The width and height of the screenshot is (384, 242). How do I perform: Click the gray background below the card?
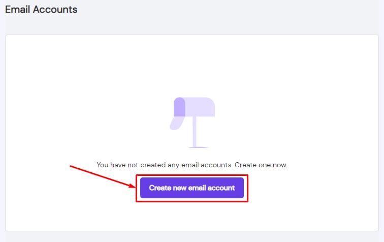point(192,237)
